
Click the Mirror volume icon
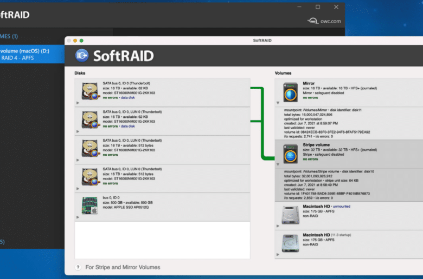click(290, 92)
